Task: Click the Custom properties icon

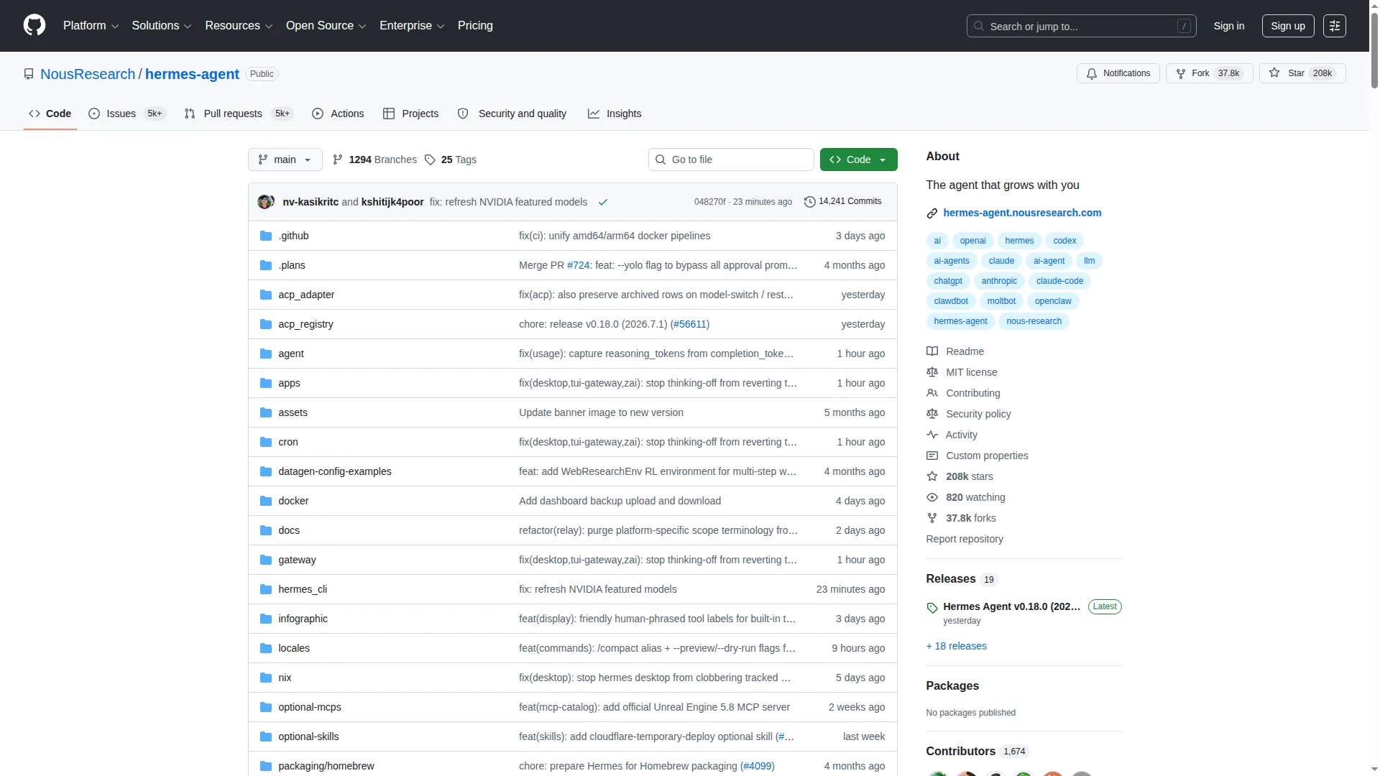Action: point(932,456)
